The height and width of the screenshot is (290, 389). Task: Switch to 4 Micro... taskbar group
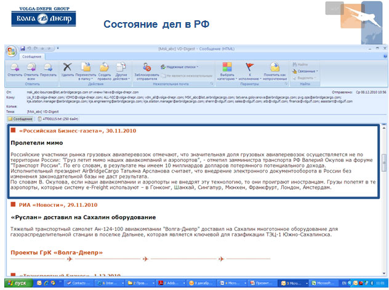[232, 283]
